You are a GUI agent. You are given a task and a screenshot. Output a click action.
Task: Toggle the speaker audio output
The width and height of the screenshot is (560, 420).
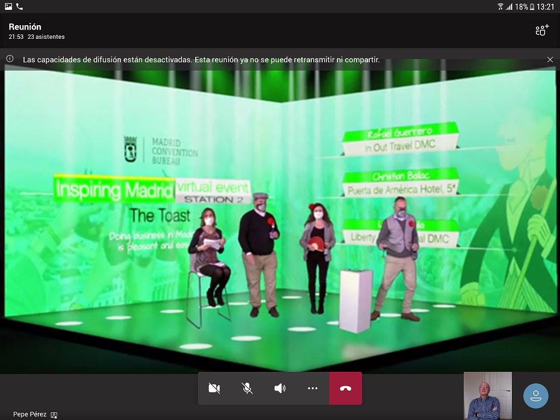pyautogui.click(x=280, y=388)
